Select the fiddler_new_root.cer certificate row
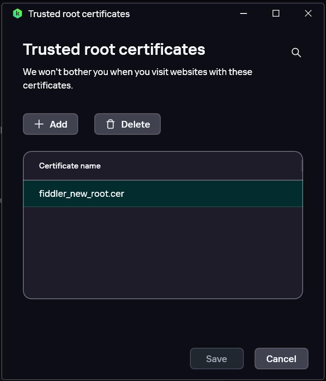The image size is (326, 381). (x=163, y=194)
